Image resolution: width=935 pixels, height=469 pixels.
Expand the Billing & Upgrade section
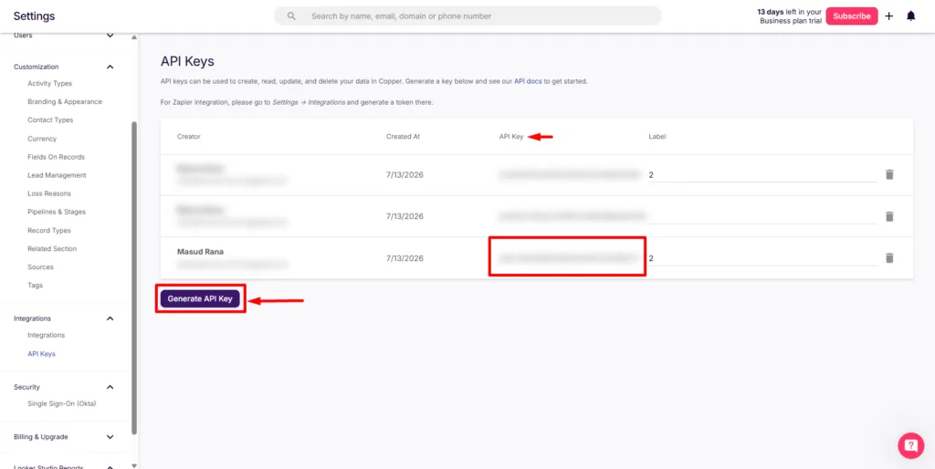(x=110, y=437)
